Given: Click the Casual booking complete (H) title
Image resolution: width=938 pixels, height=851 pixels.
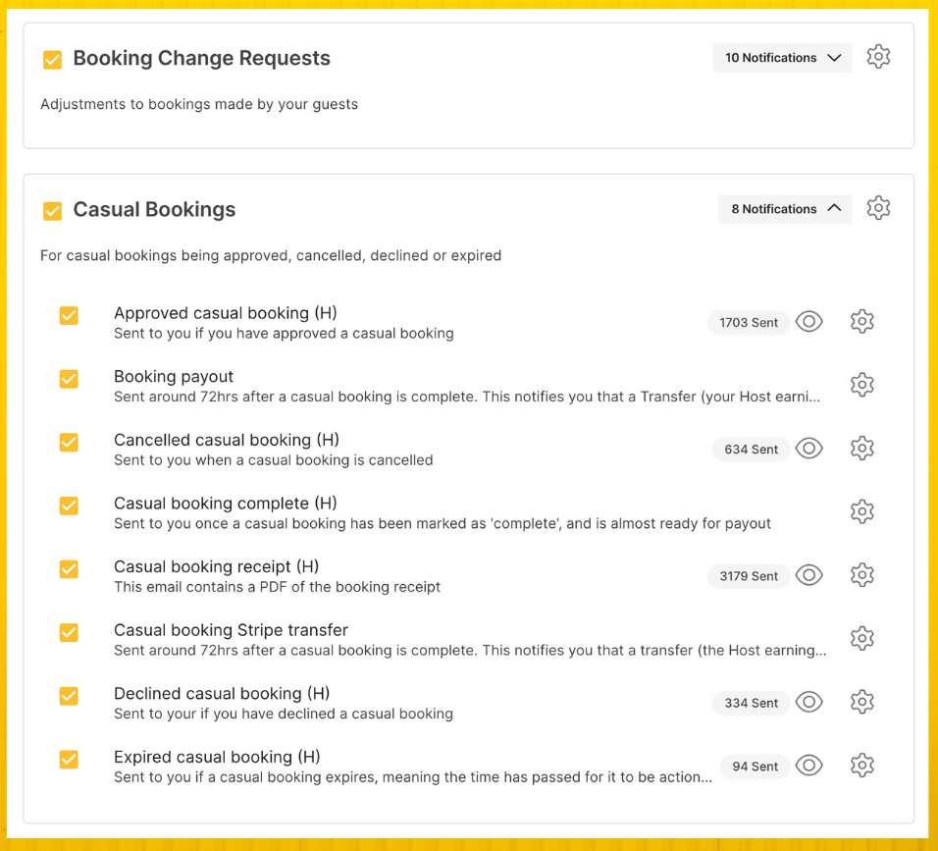Looking at the screenshot, I should pyautogui.click(x=226, y=504).
